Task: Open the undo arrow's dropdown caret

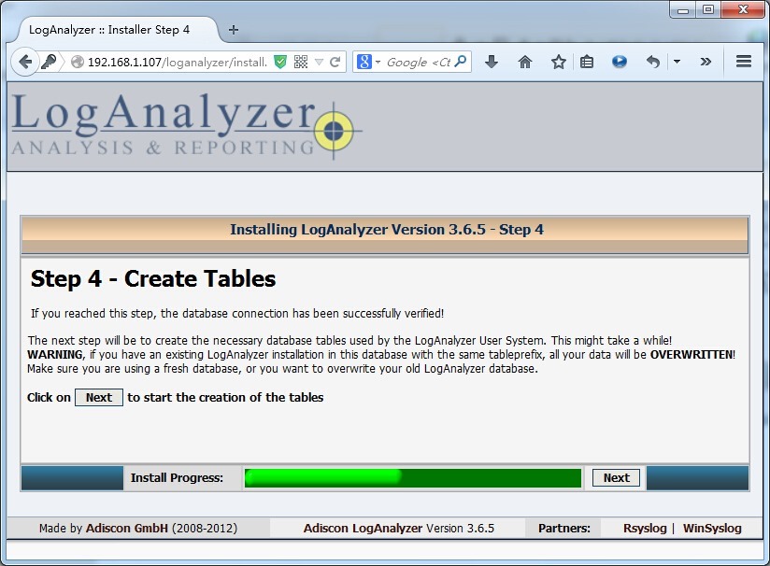Action: tap(677, 62)
